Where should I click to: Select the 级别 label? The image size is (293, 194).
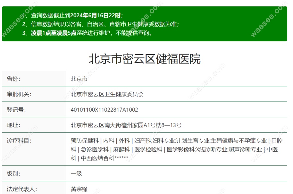coord(13,173)
